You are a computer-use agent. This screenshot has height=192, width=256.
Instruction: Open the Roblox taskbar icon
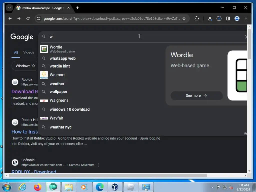[x=130, y=187]
